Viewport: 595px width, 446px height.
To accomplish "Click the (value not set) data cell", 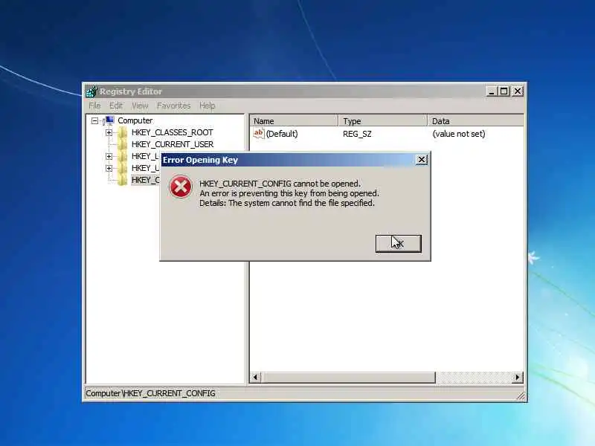I will pos(459,134).
